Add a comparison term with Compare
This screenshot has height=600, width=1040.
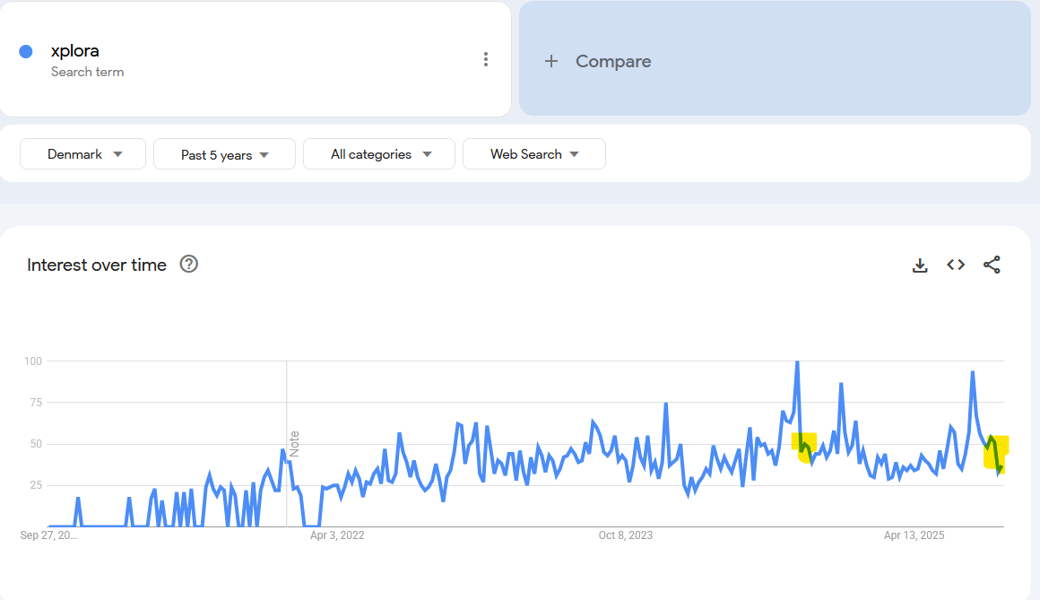(598, 61)
